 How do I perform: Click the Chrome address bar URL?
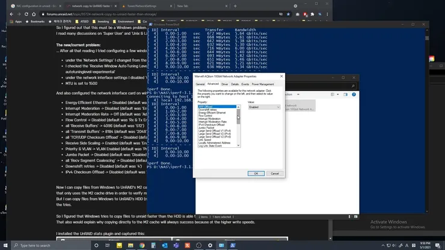pos(102,14)
